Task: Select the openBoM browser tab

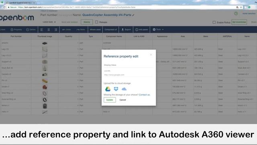Action: point(20,3)
